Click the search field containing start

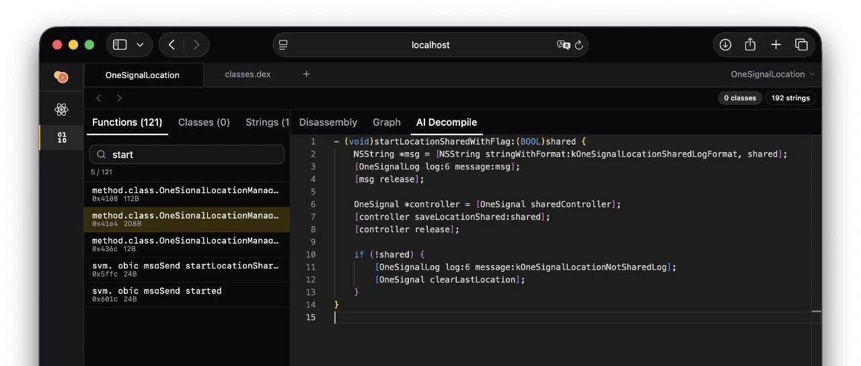[187, 154]
